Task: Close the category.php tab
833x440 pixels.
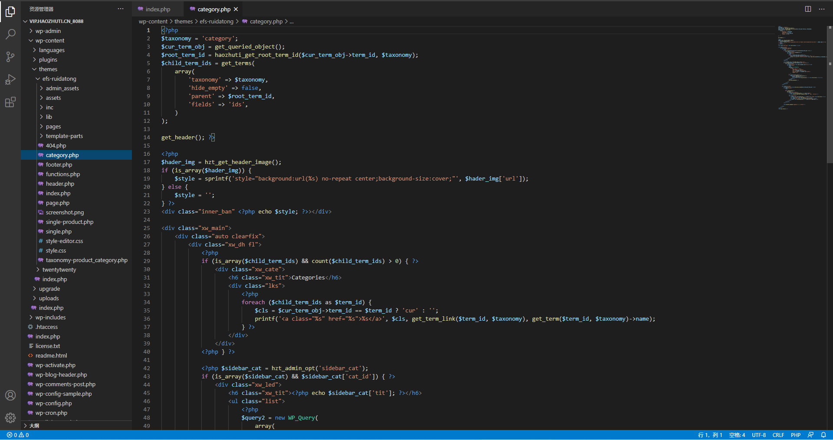Action: 236,9
